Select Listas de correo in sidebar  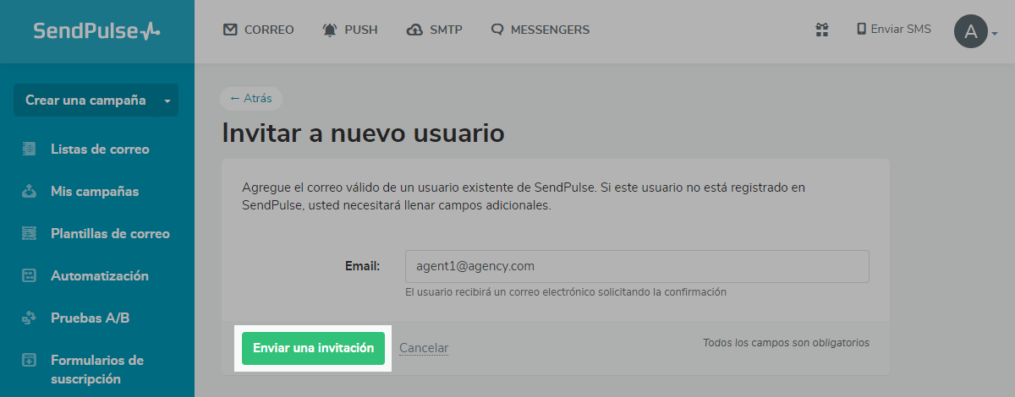100,149
